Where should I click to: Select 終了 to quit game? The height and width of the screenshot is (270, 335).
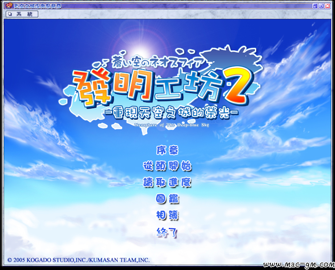(167, 232)
